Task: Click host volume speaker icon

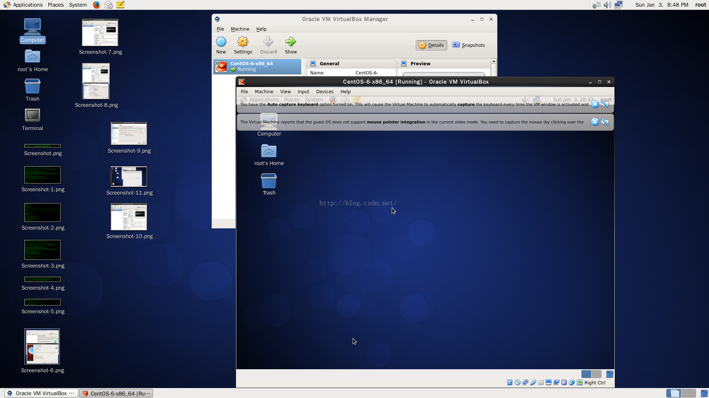Action: [607, 5]
